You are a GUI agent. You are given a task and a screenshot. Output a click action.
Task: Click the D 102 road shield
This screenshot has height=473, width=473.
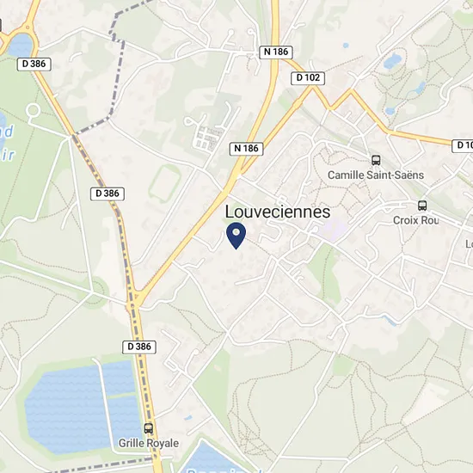[308, 78]
